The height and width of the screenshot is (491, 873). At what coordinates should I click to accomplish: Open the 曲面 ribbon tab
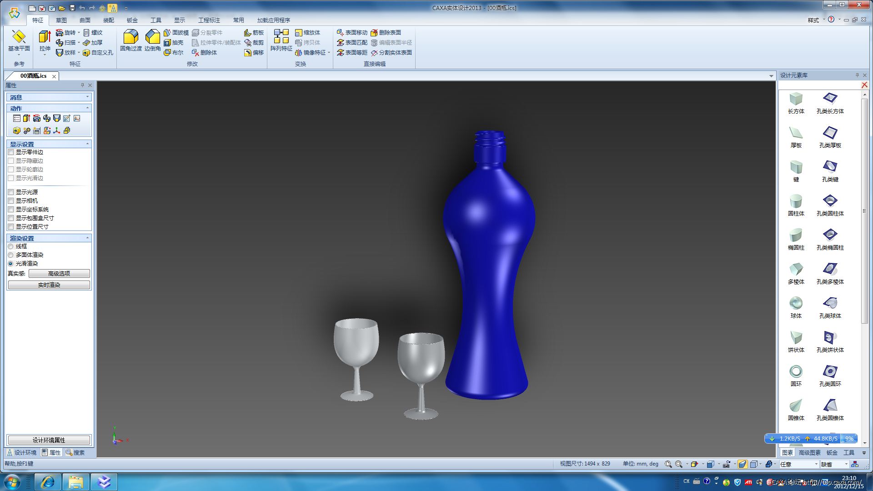point(85,20)
